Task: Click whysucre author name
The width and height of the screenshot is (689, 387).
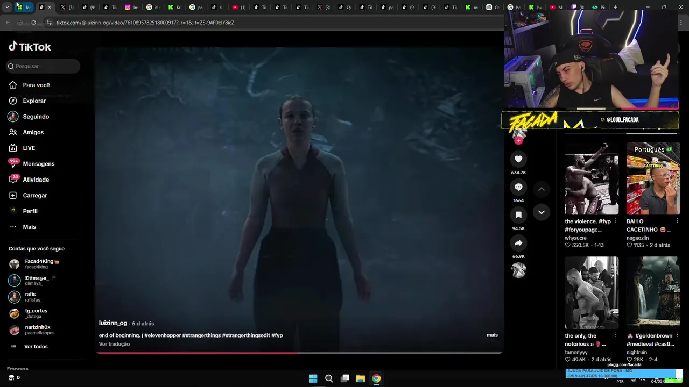Action: pos(575,238)
